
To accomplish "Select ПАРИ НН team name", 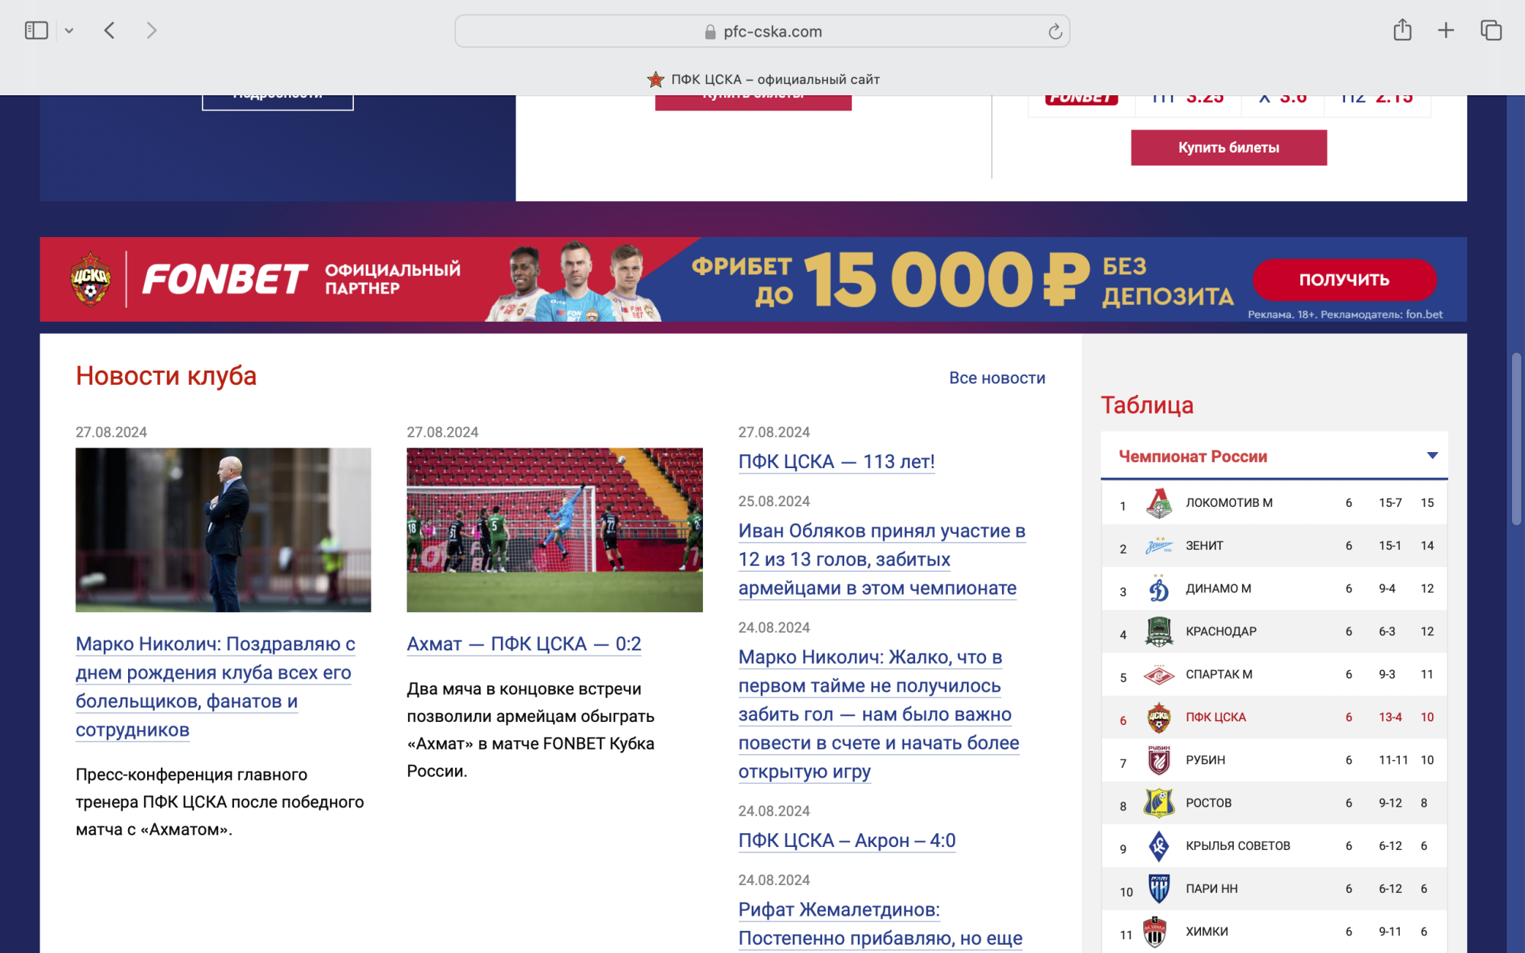I will [1212, 889].
